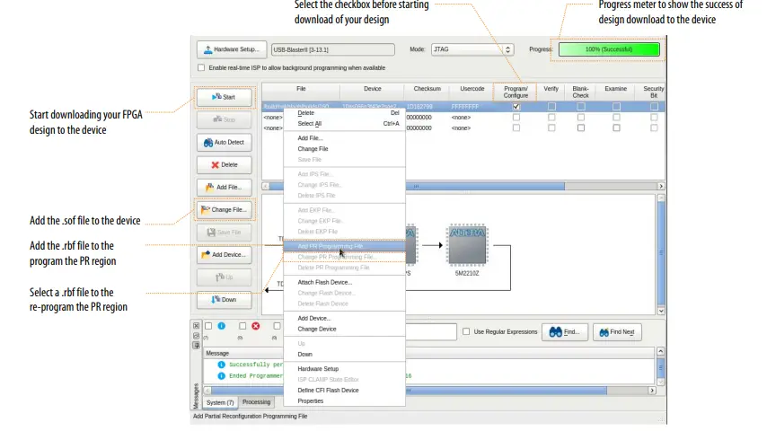Image resolution: width=767 pixels, height=431 pixels.
Task: Enable real-time ISP background programming checkbox
Action: [x=201, y=67]
